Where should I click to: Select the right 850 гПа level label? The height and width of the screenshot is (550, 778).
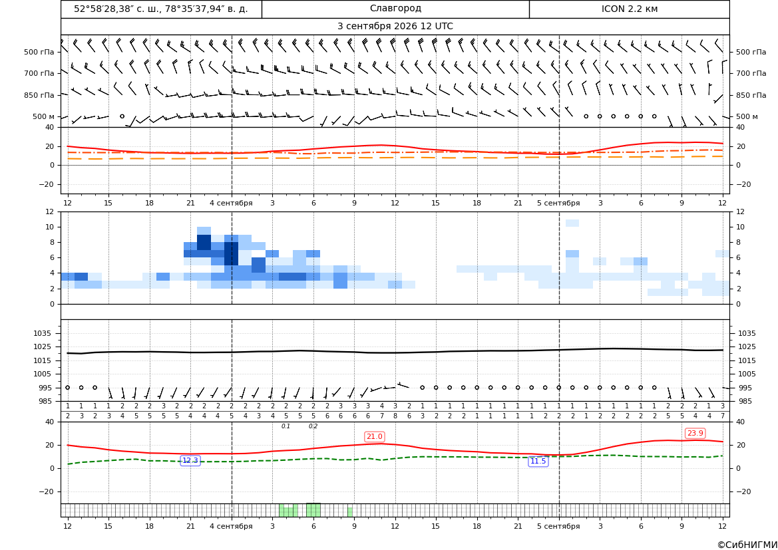pyautogui.click(x=751, y=95)
